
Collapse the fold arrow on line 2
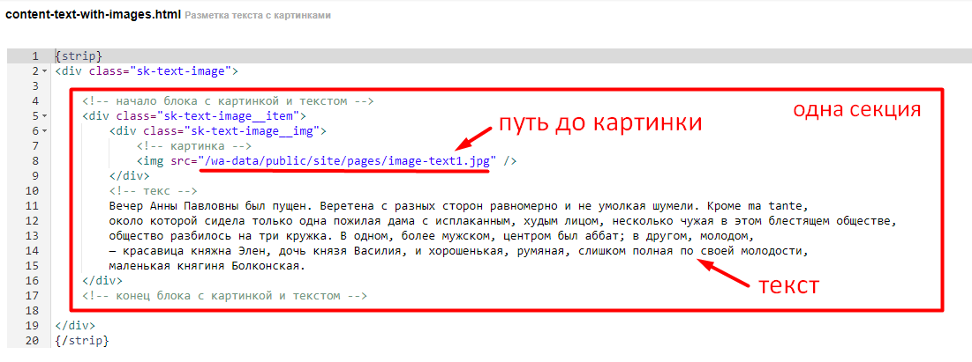point(44,71)
